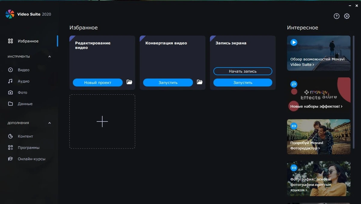Click the round icon on Effects Store card

294,84
